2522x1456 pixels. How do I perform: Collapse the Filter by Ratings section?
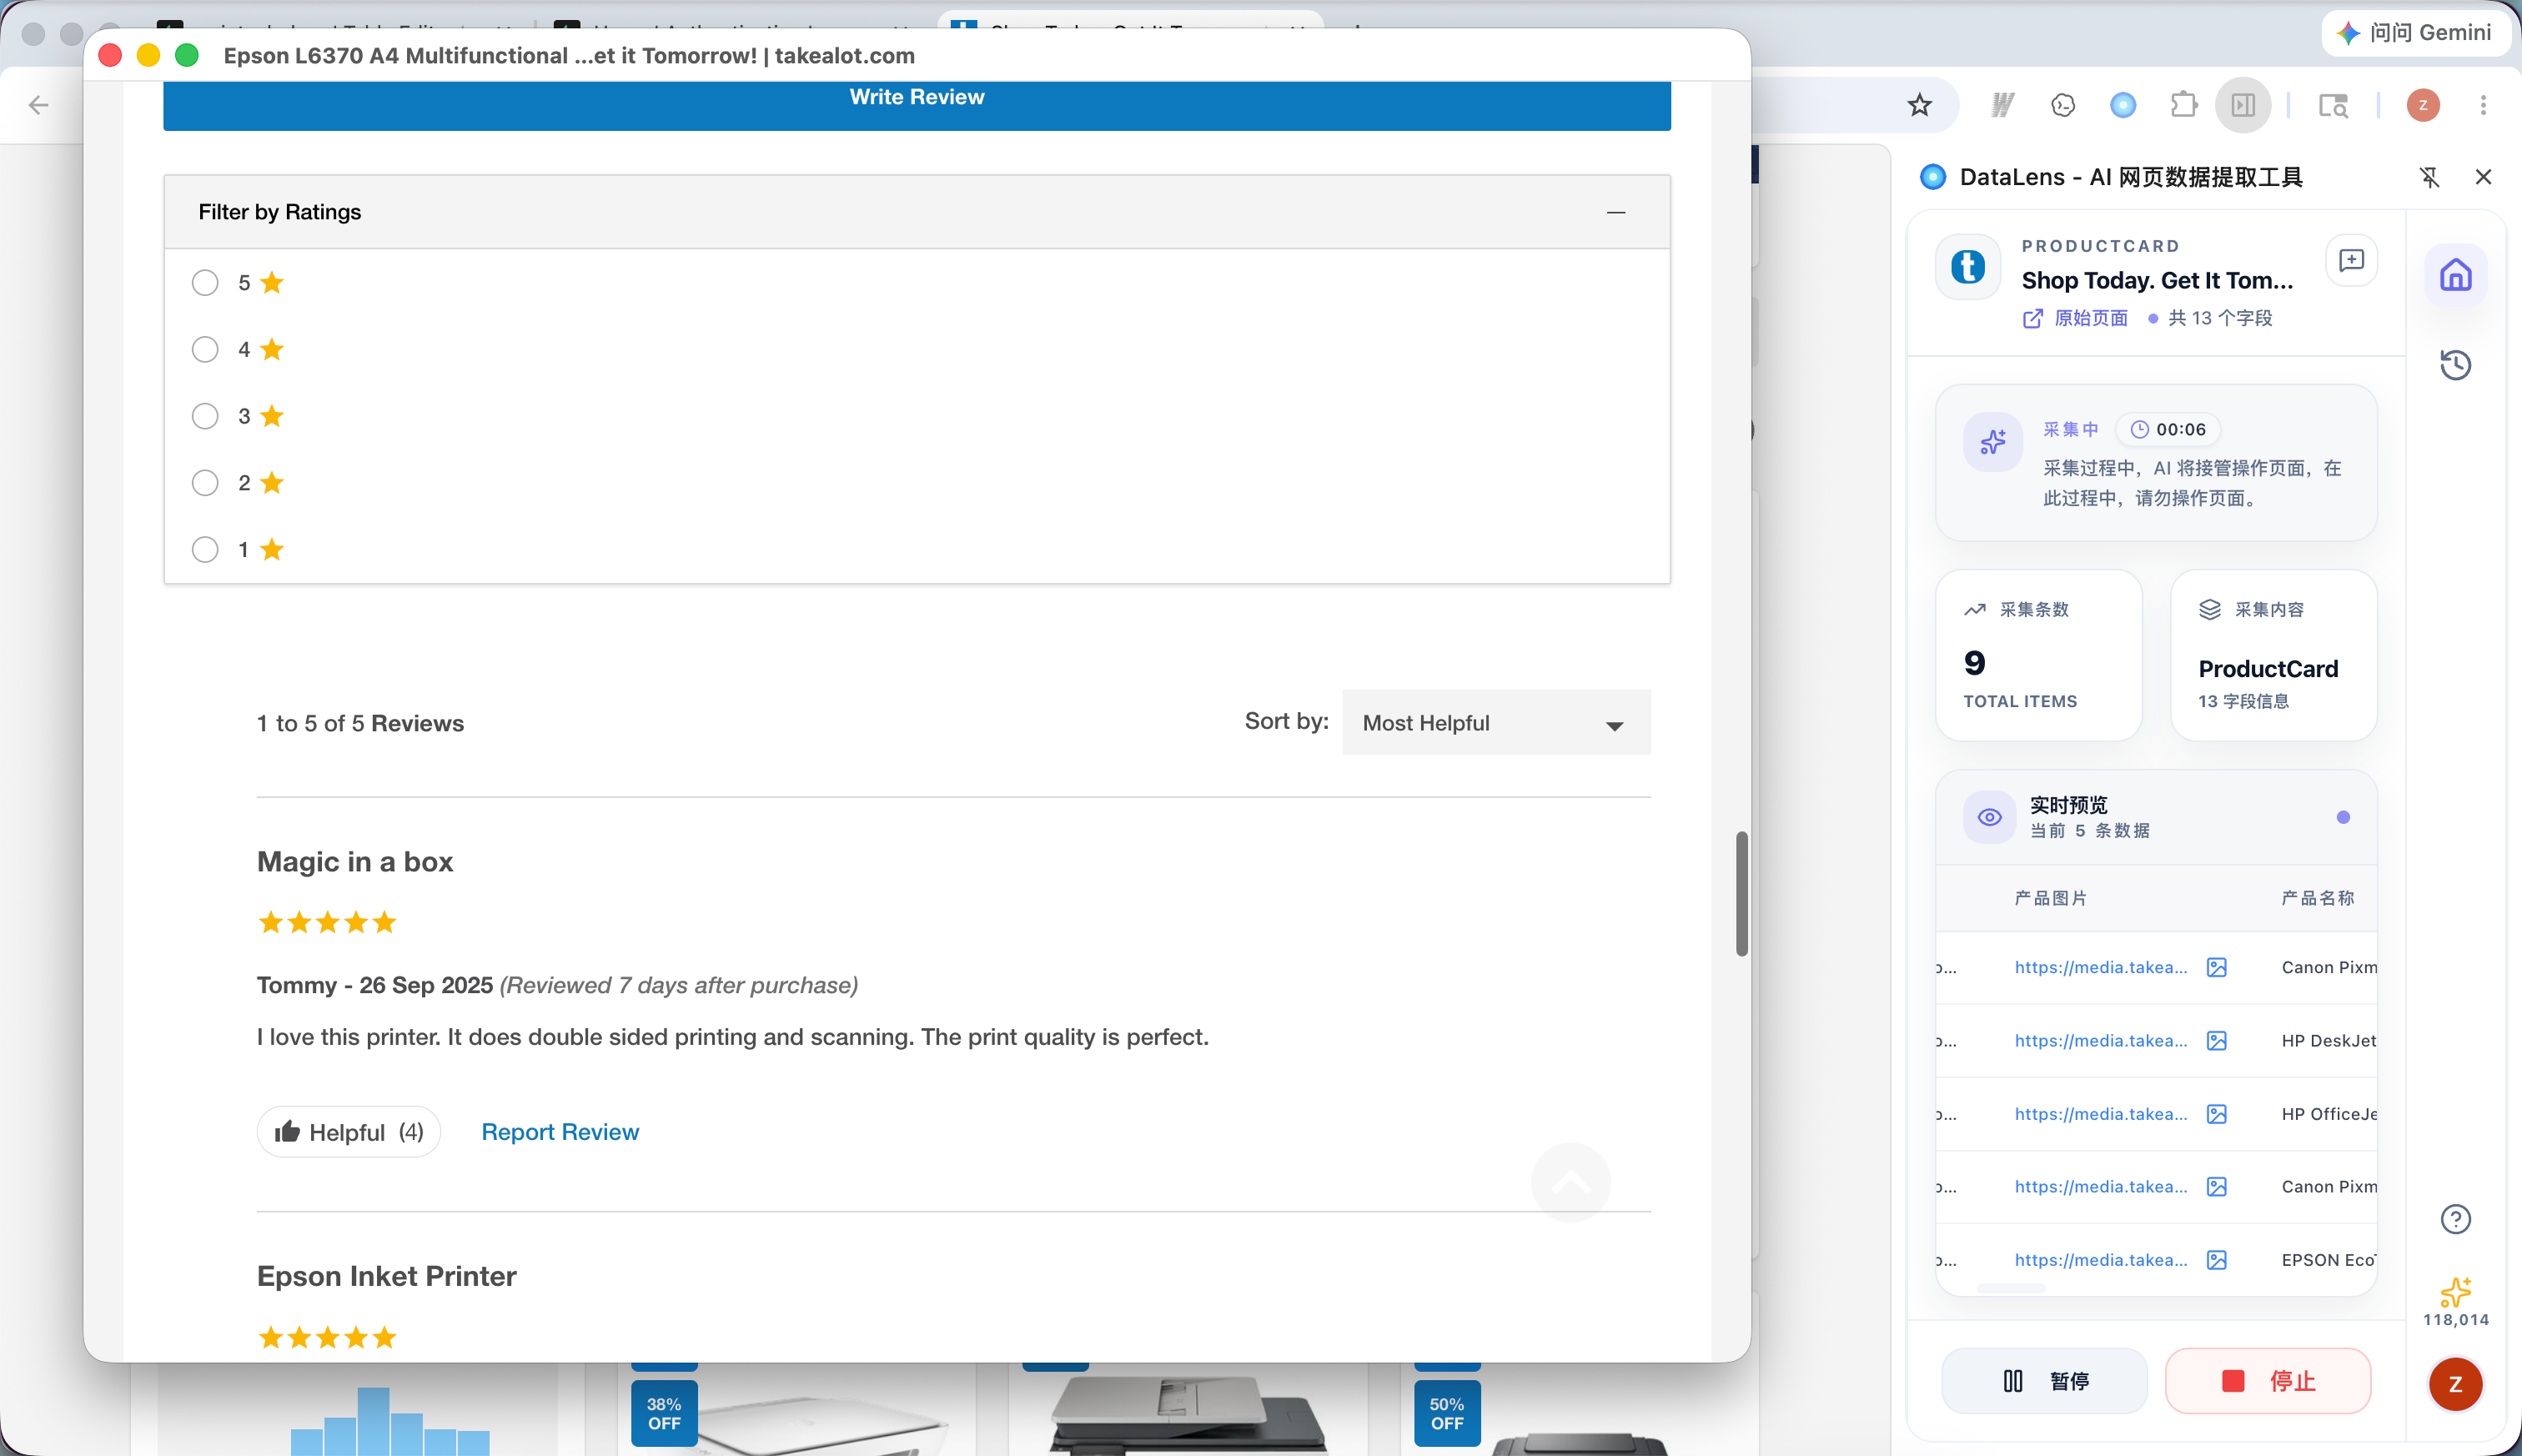point(1615,212)
